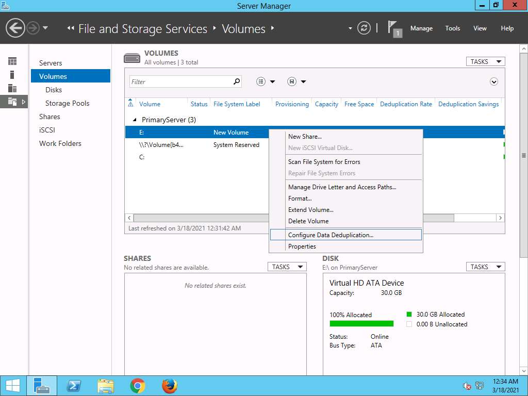Choose Extend Volume... from context menu
Image resolution: width=528 pixels, height=396 pixels.
tap(346, 209)
